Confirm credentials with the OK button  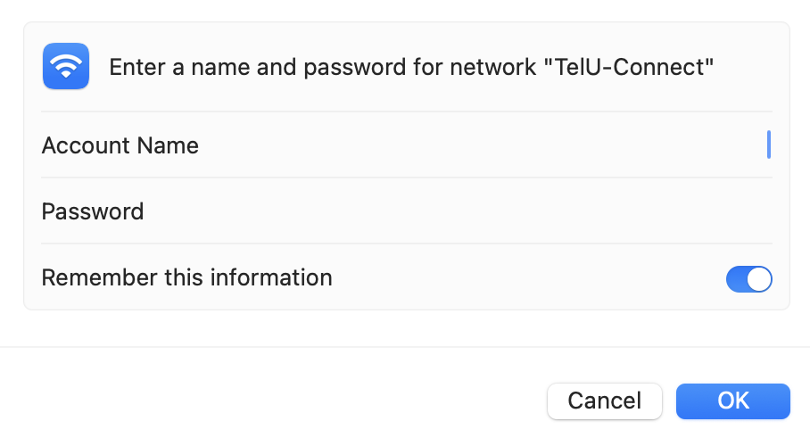733,401
